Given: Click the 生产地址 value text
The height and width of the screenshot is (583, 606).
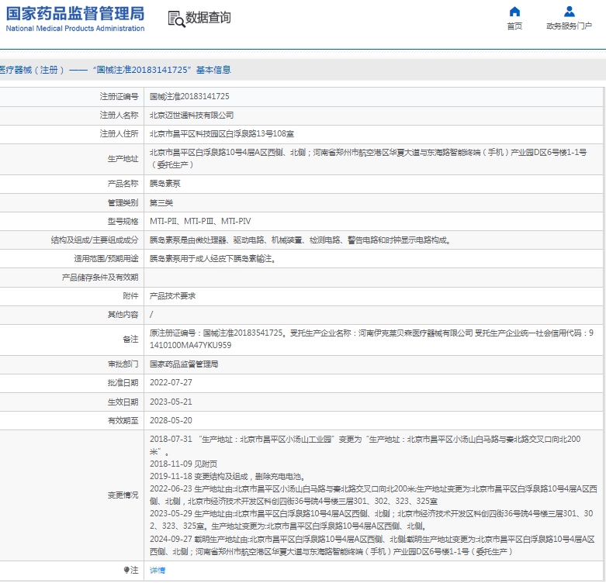Looking at the screenshot, I should pos(369,159).
